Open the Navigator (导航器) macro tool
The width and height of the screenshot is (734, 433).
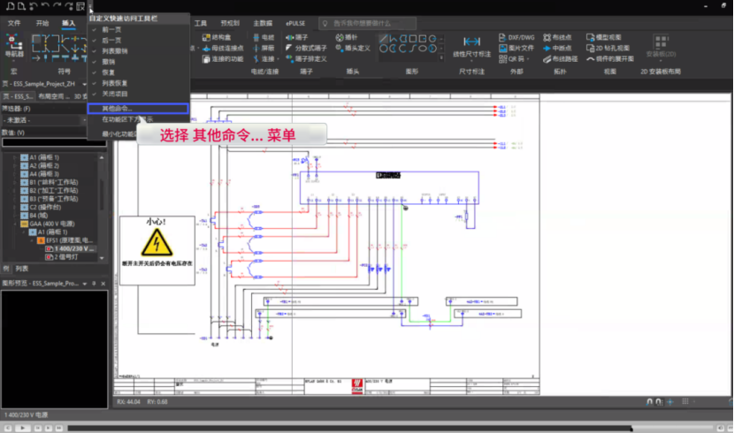(x=14, y=46)
